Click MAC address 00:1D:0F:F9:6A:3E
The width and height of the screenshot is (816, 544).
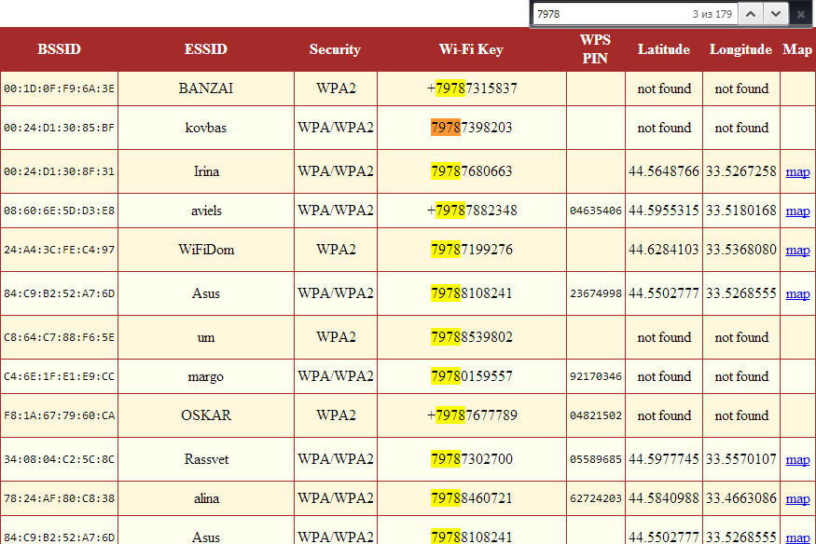[x=59, y=89]
